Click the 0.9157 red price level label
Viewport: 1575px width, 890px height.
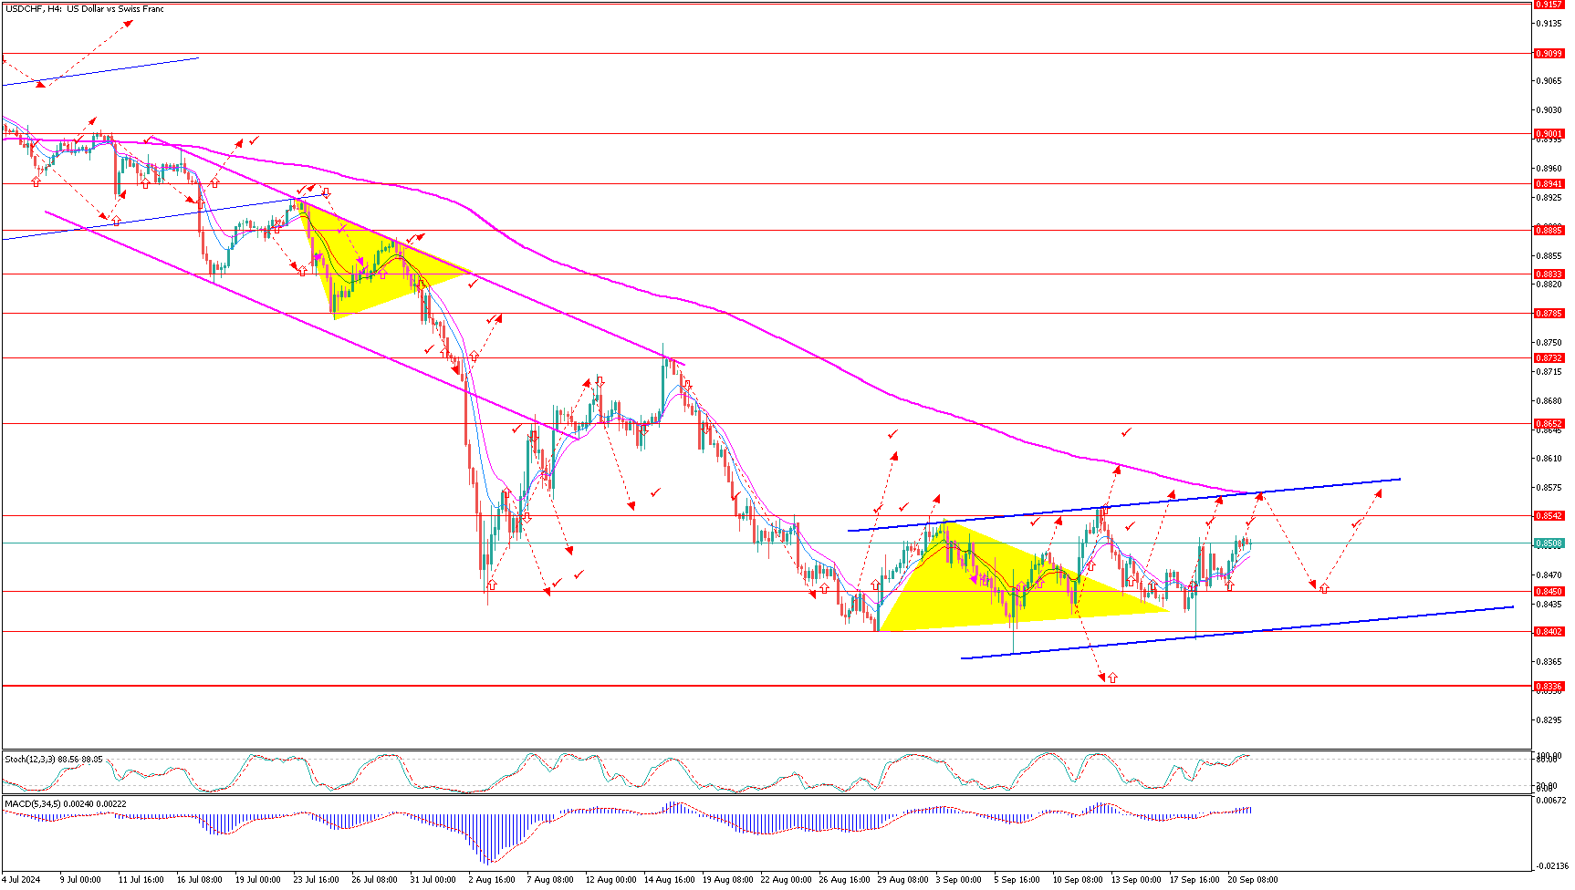click(x=1549, y=4)
